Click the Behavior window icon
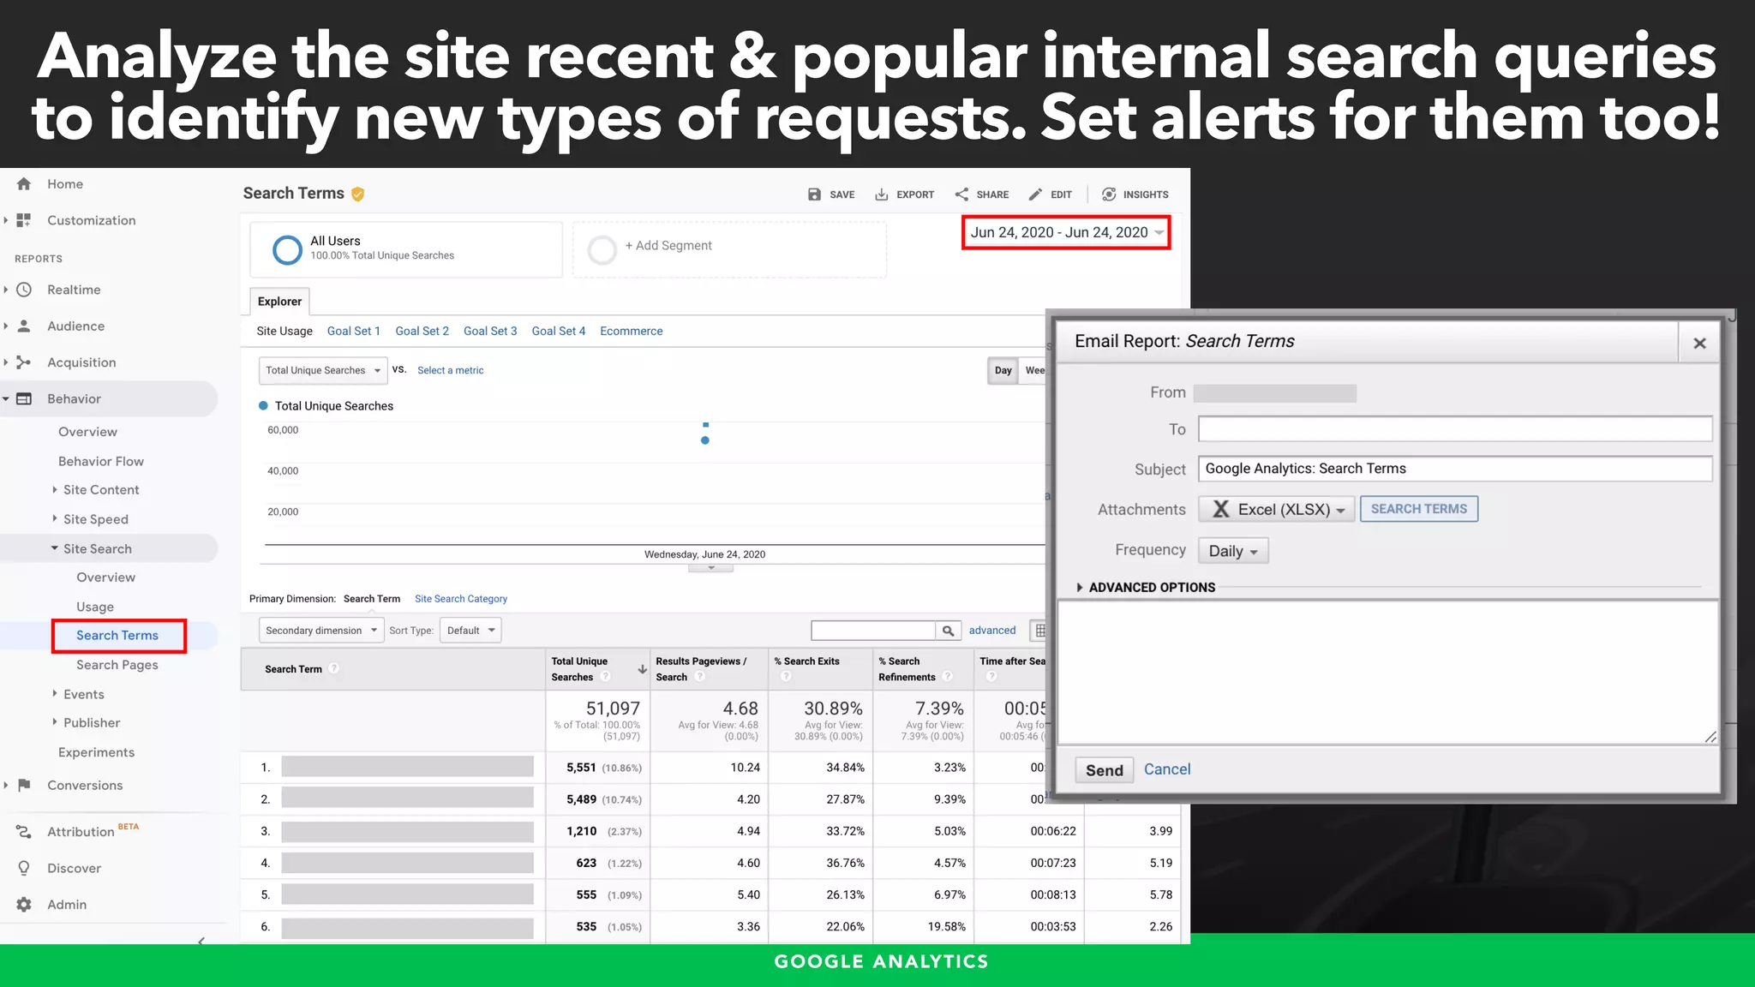 coord(24,398)
